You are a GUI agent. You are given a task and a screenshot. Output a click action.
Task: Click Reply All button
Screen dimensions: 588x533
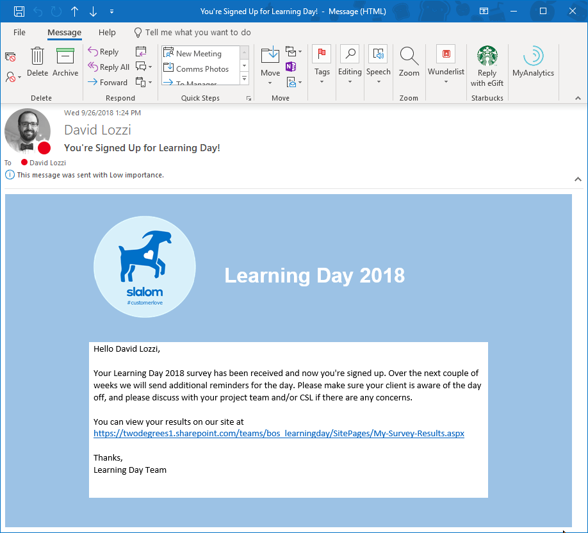109,67
